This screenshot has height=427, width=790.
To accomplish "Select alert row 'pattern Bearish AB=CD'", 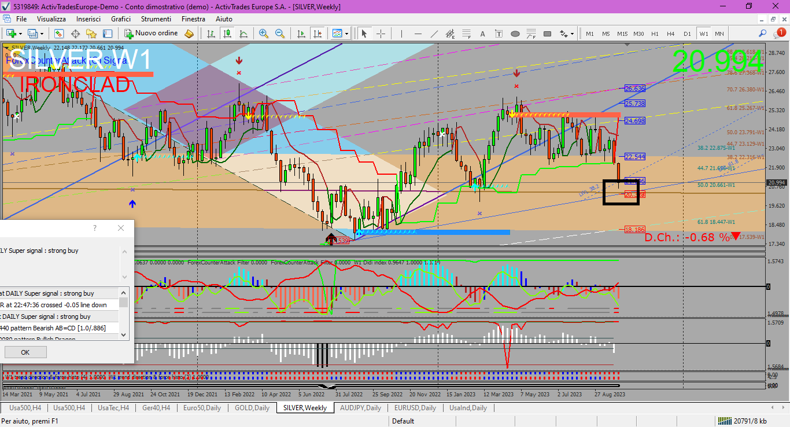I will point(59,328).
